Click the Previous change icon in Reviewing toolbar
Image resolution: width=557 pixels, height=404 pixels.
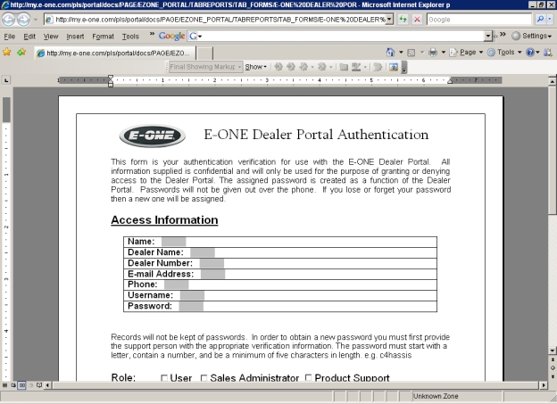coord(278,67)
